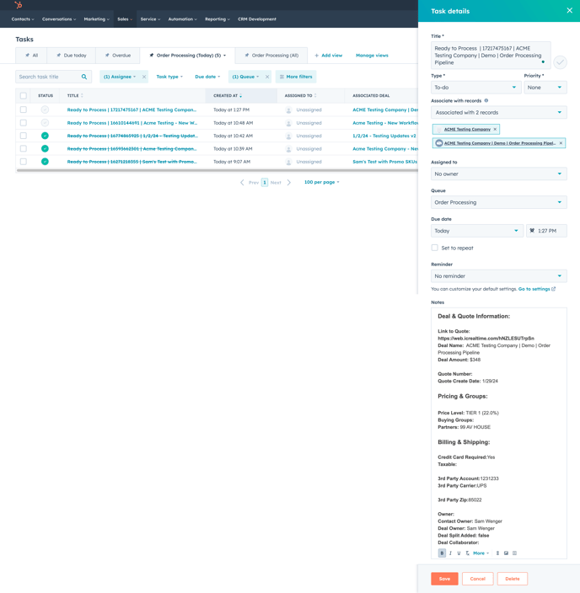Screen dimensions: 580x593
Task: Sort by Title column arrows
Action: point(82,96)
